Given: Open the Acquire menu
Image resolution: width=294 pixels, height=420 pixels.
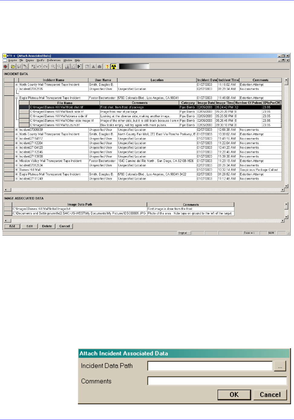Looking at the screenshot, I should [12, 60].
